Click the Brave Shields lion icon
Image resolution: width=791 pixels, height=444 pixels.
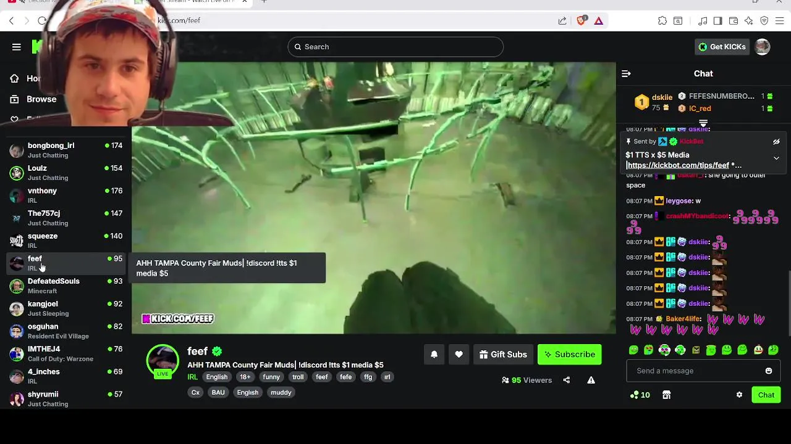(x=581, y=21)
